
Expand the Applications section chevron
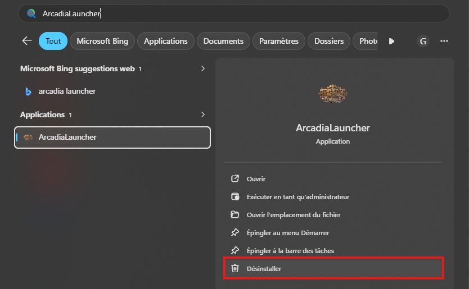click(203, 114)
